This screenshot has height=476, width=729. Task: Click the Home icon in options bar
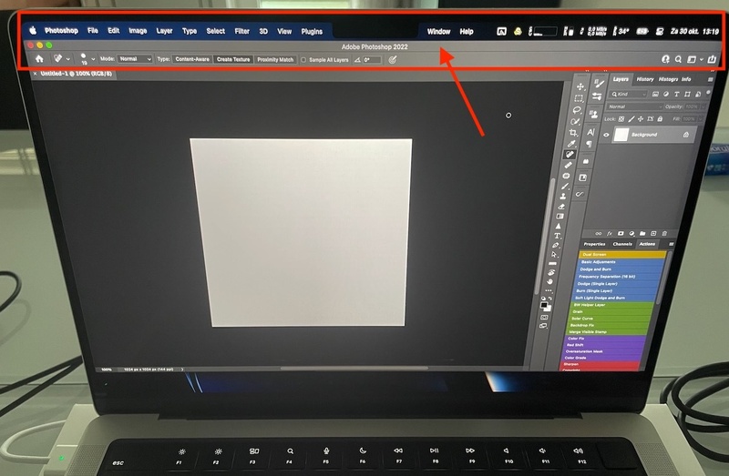[x=39, y=59]
